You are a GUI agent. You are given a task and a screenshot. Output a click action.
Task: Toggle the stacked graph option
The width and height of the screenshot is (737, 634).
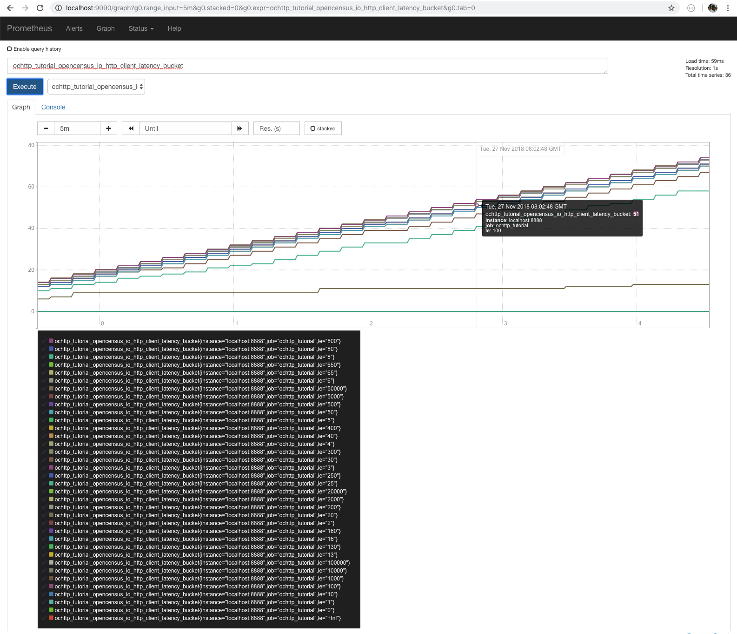(323, 128)
